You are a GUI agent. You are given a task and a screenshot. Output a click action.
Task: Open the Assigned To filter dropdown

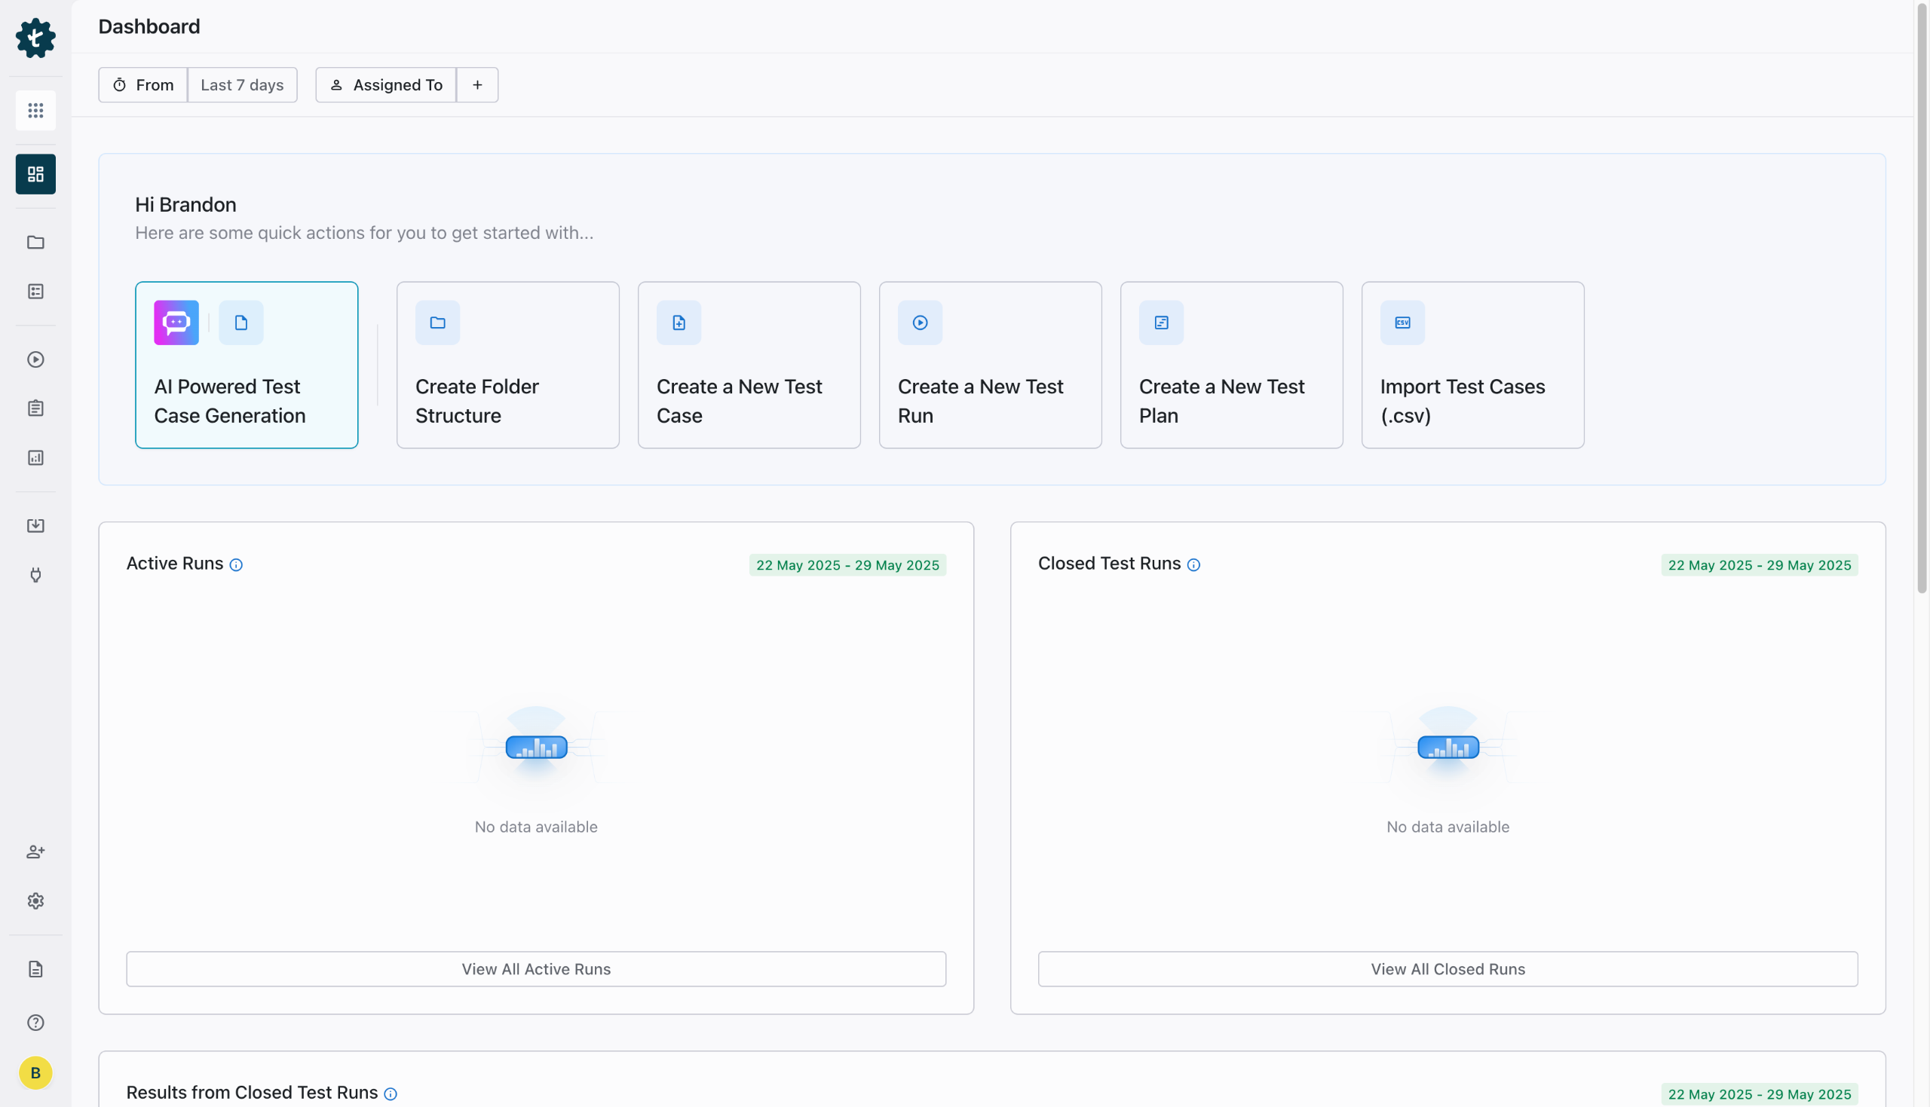point(386,85)
